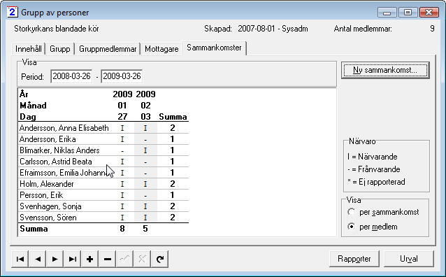Click legend entry '* = Ej rapporterad'
Image resolution: width=446 pixels, height=277 pixels.
click(x=376, y=182)
